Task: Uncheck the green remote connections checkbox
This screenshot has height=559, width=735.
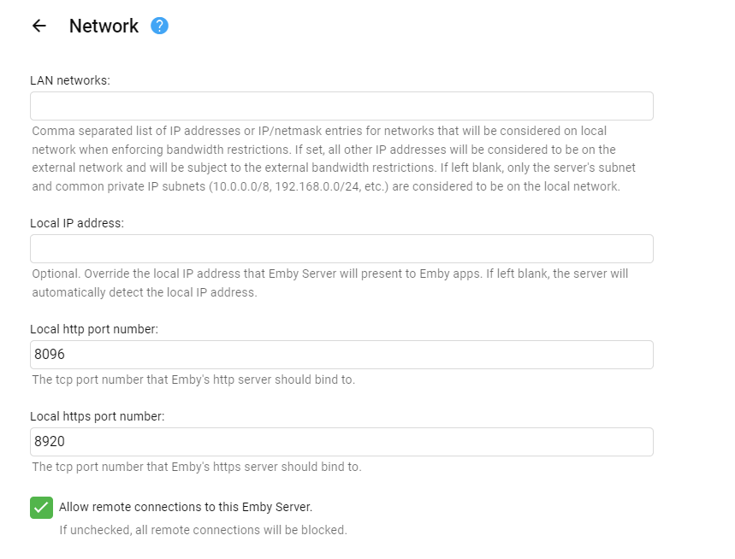Action: [41, 508]
